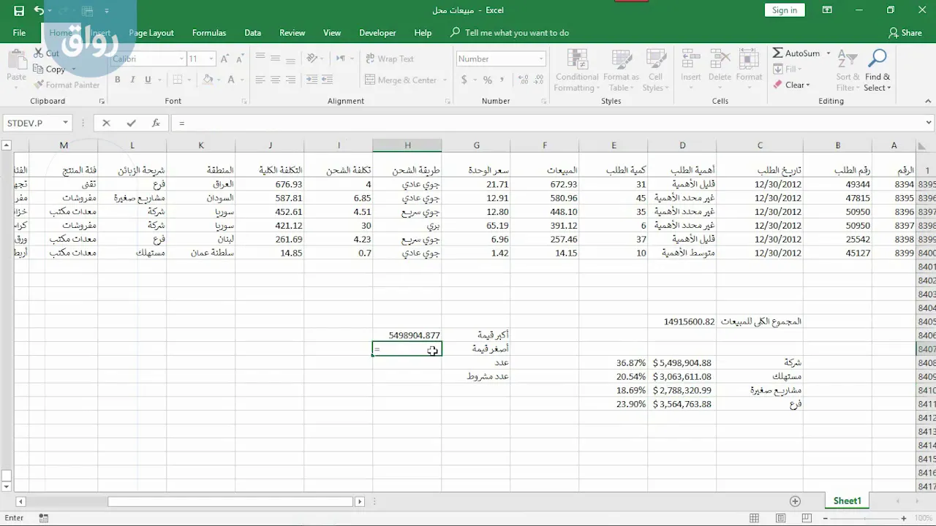Toggle Italic formatting
Screen dimensions: 936x526
click(134, 80)
